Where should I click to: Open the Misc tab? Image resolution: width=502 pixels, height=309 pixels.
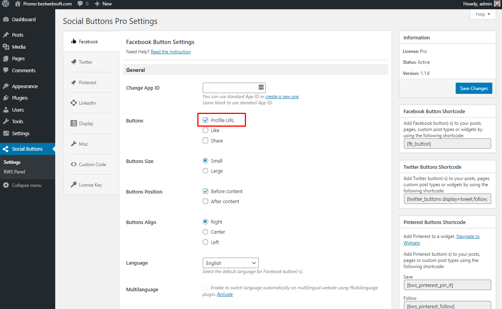click(91, 144)
